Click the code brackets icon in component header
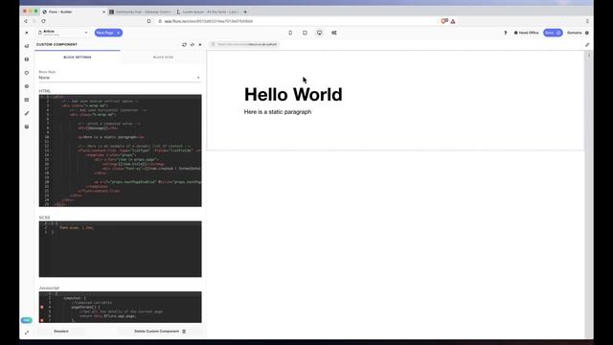Image resolution: width=613 pixels, height=345 pixels. coord(192,45)
